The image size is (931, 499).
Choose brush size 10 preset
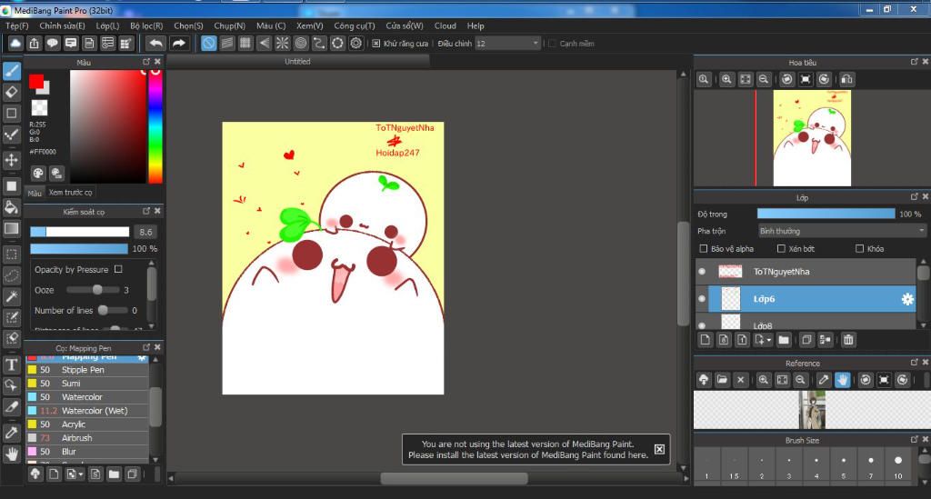pyautogui.click(x=897, y=465)
